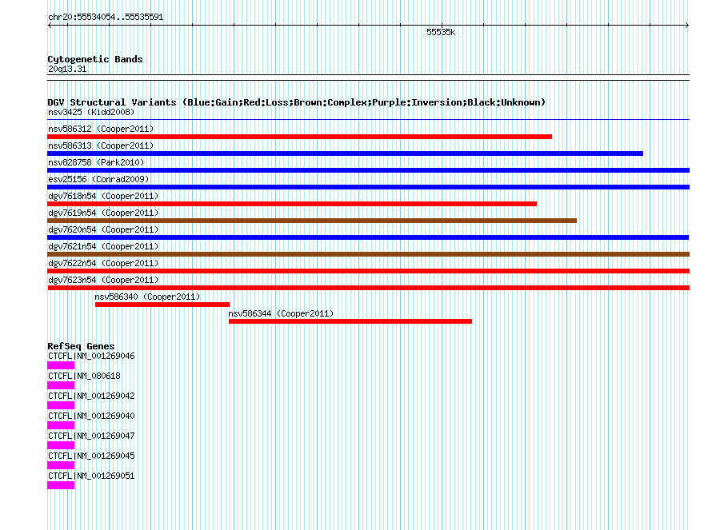This screenshot has height=530, width=712.
Task: Open variant dgv7619n54 (Cooper2011) label
Action: pyautogui.click(x=103, y=213)
